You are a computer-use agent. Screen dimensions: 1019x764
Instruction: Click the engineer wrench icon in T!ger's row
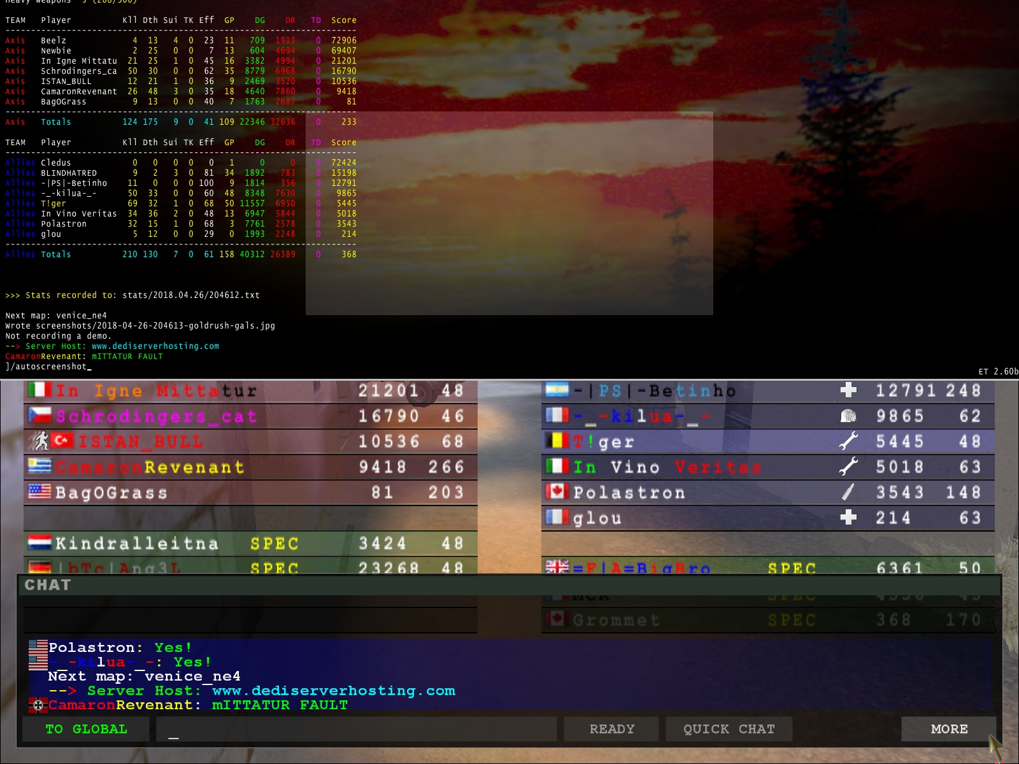pyautogui.click(x=848, y=441)
